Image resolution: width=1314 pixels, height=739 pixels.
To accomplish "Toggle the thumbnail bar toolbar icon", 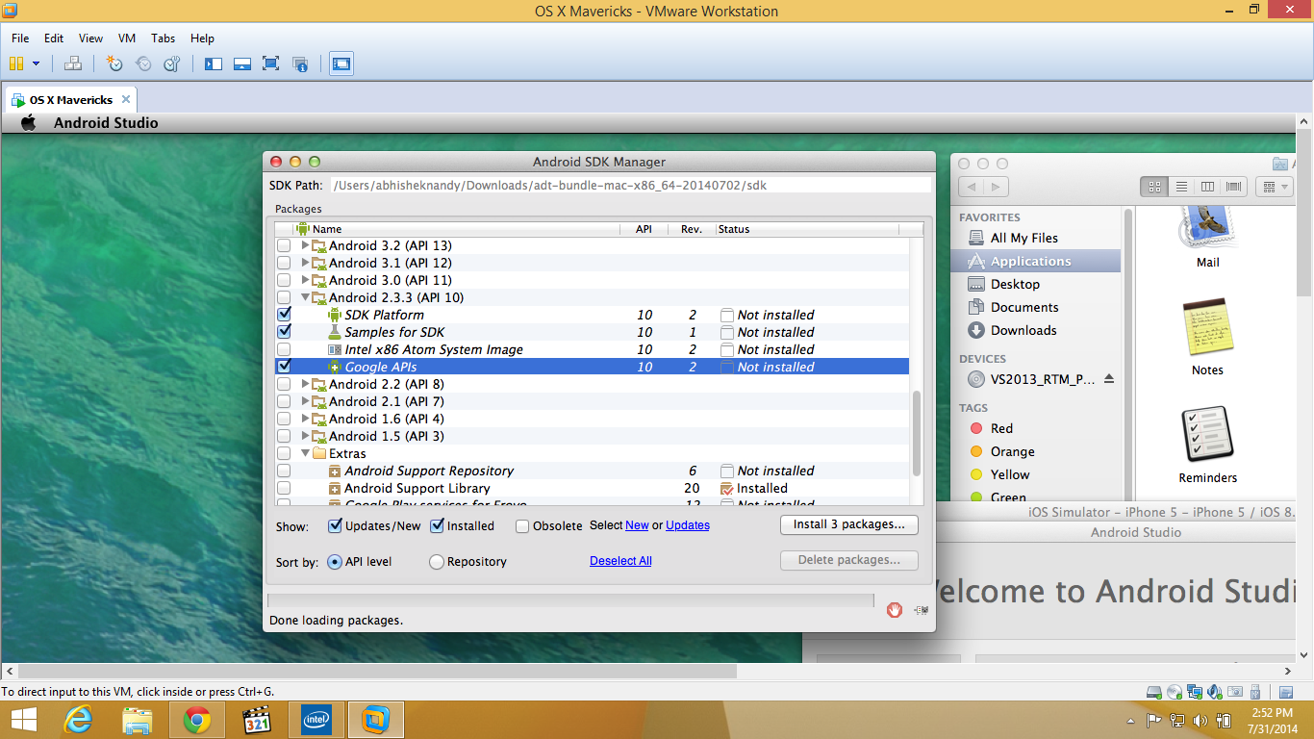I will [242, 64].
